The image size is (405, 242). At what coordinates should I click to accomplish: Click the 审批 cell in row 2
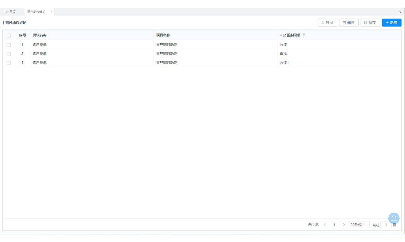pyautogui.click(x=283, y=54)
